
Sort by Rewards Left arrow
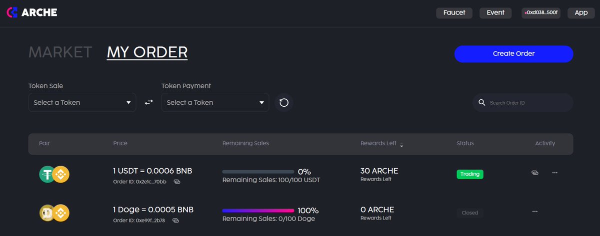[401, 145]
